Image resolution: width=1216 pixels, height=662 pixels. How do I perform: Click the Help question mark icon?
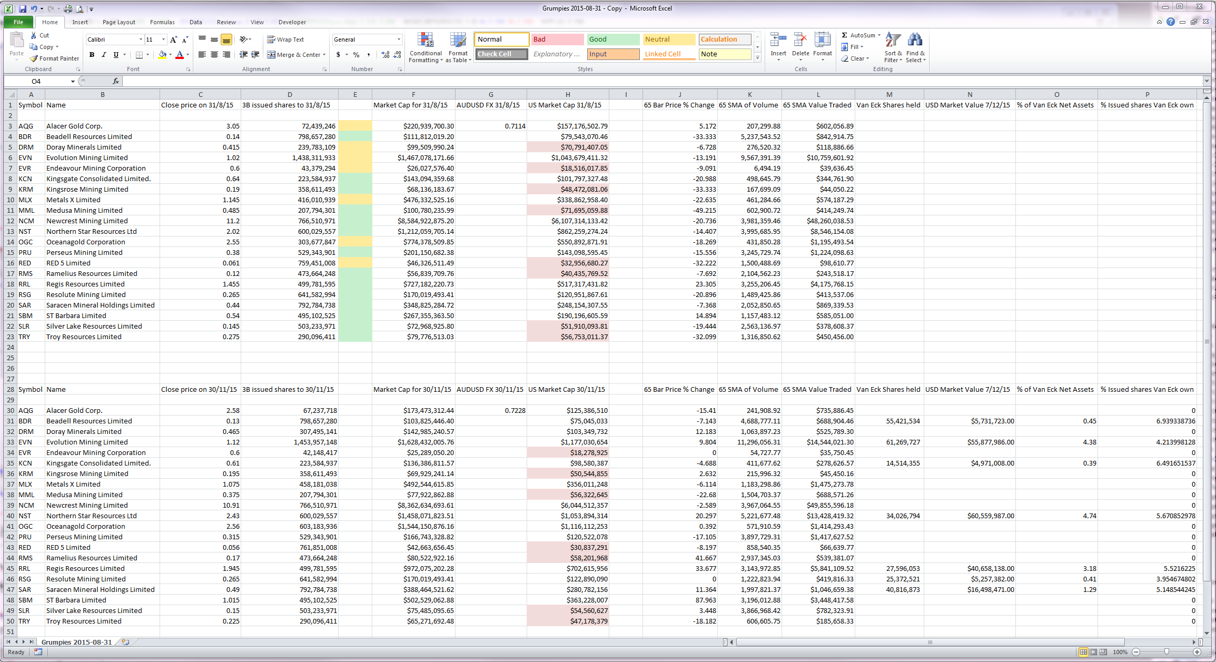click(1170, 22)
